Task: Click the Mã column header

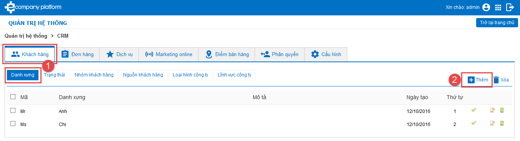Action: 24,97
